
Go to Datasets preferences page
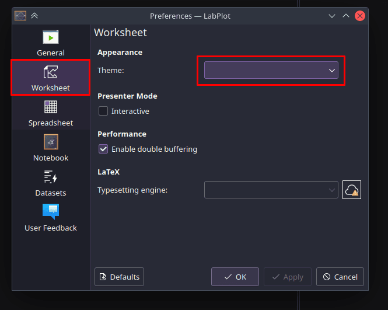pyautogui.click(x=51, y=183)
